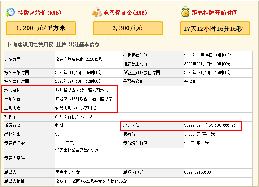259x187 pixels.
Task: Click the 挂牌截止时间 label
Action: tap(135, 64)
